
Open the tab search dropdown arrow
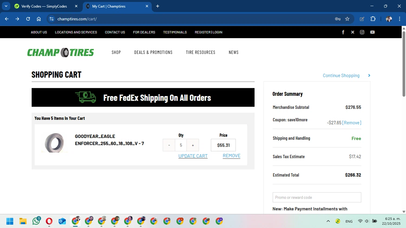pos(6,6)
